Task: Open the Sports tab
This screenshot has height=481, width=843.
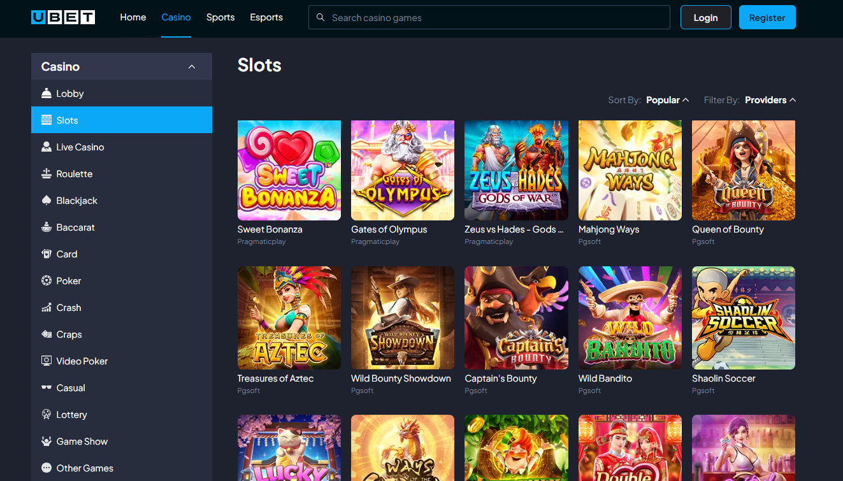Action: tap(220, 17)
